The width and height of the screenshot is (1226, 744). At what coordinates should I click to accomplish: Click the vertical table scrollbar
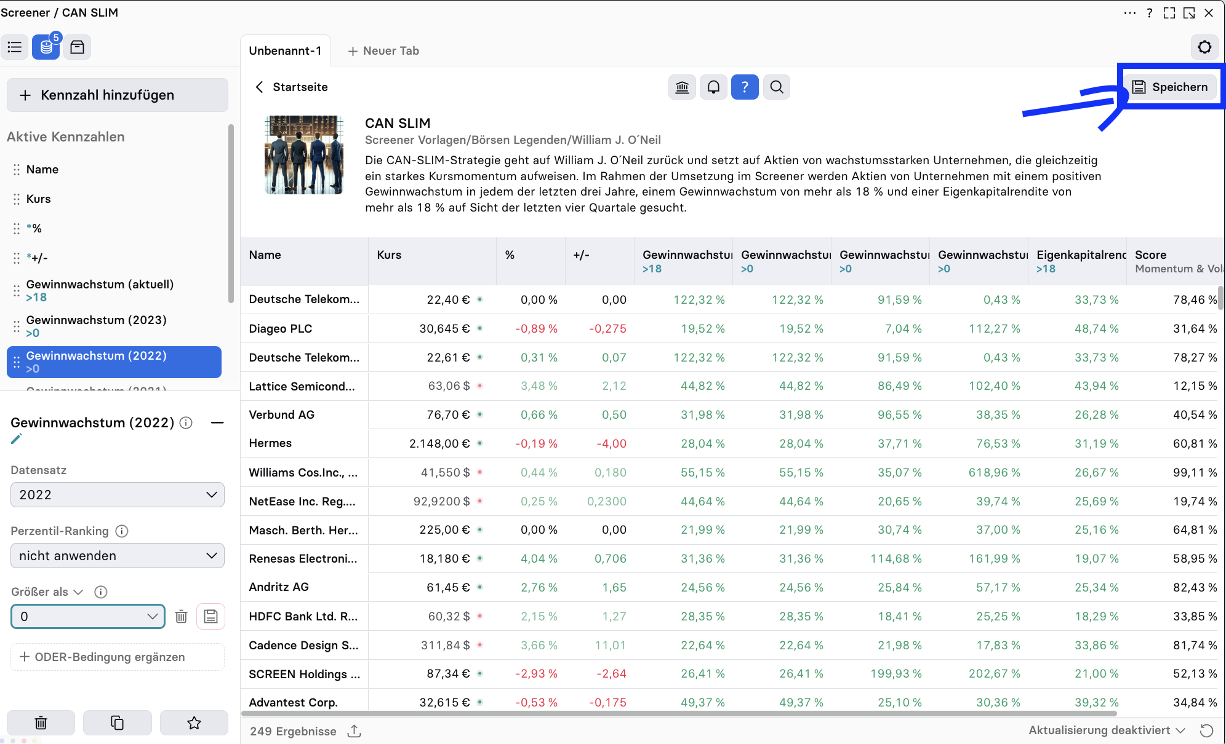click(1220, 298)
